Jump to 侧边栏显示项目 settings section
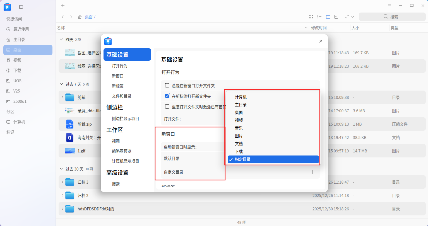 pos(126,119)
